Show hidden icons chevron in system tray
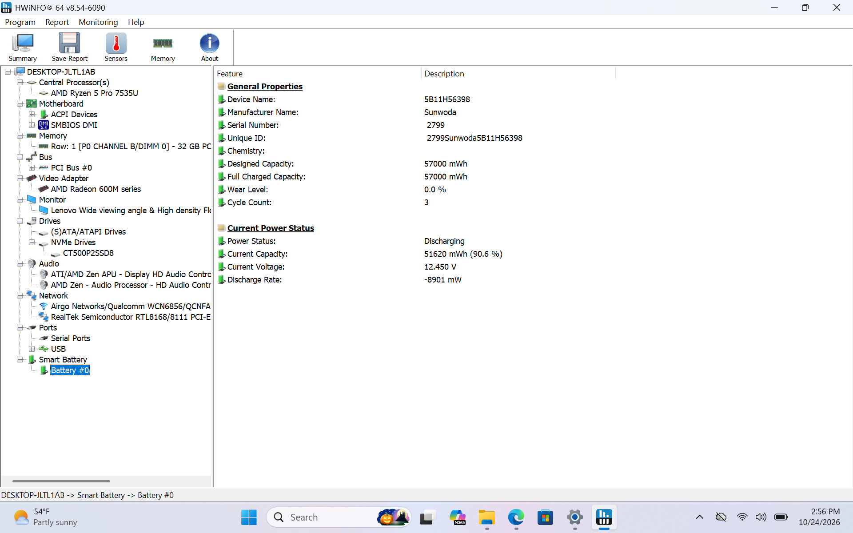The height and width of the screenshot is (533, 853). tap(699, 517)
